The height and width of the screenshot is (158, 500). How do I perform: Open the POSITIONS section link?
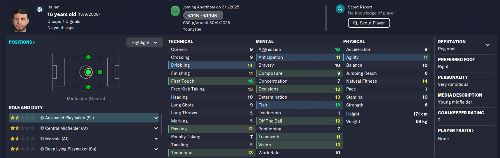22,42
